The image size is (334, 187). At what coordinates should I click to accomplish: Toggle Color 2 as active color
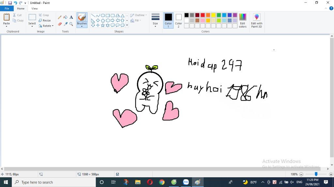coord(178,20)
